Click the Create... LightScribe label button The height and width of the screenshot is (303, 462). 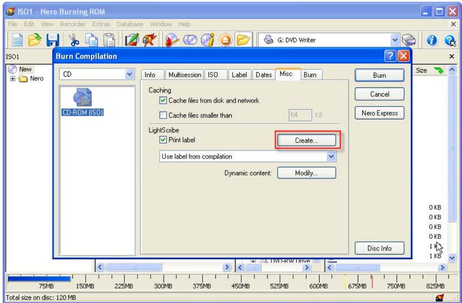[306, 140]
